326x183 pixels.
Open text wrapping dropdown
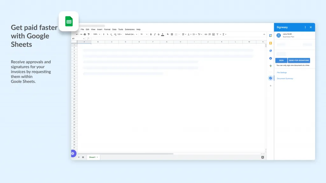pyautogui.click(x=195, y=34)
